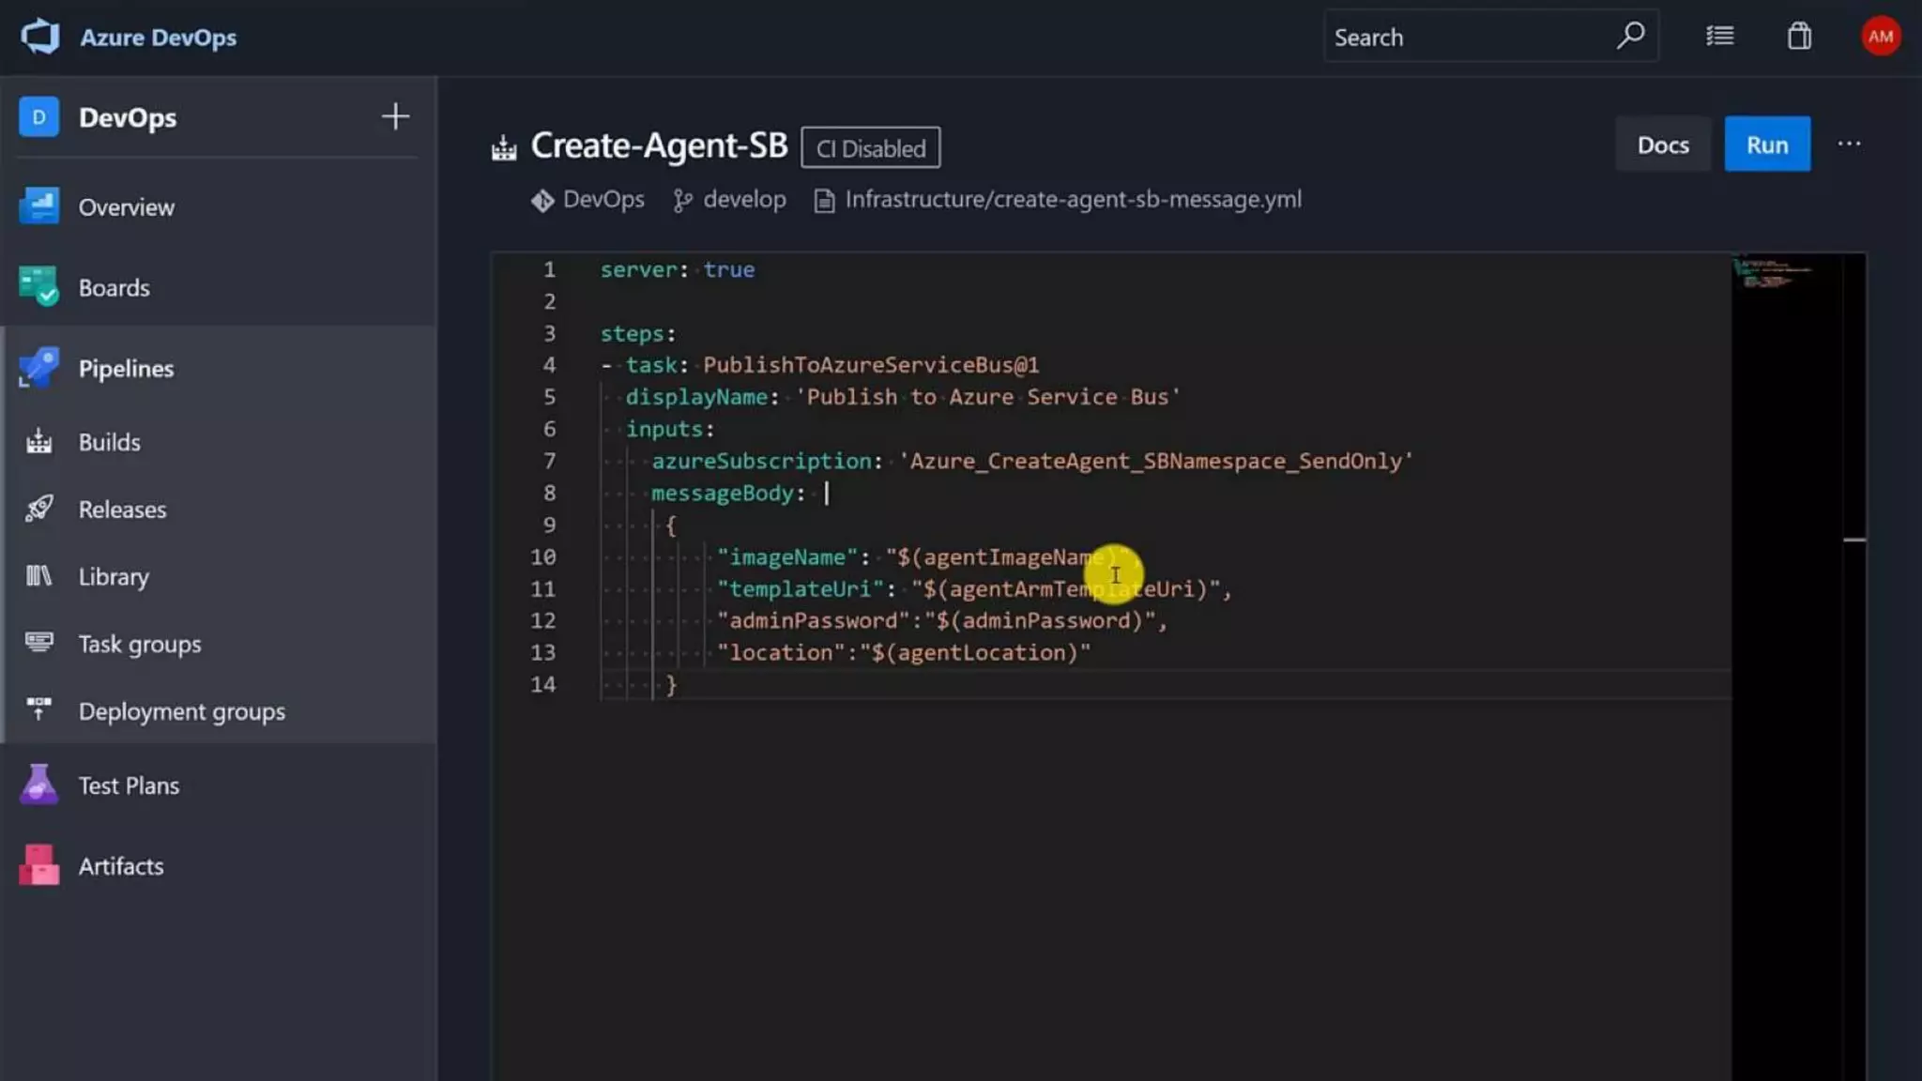
Task: Go to Builds in Pipelines submenu
Action: pos(109,442)
